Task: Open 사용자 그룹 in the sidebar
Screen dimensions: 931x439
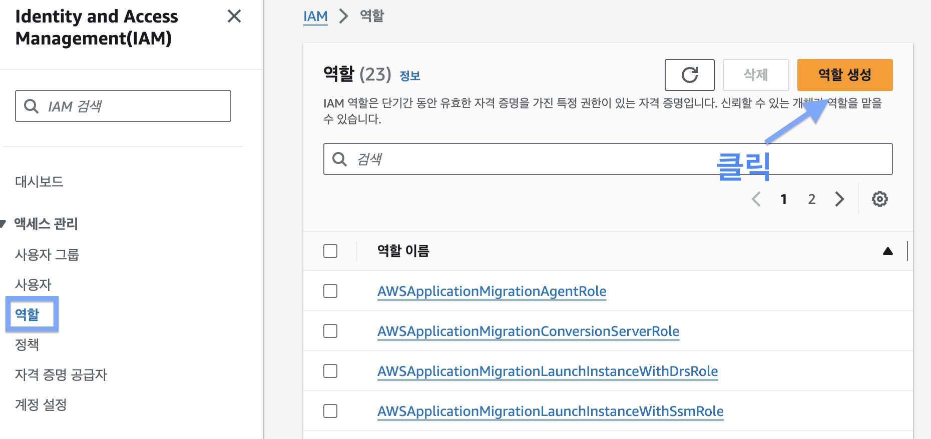Action: coord(47,254)
